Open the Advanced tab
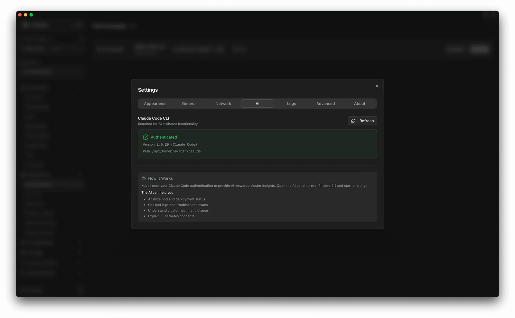The width and height of the screenshot is (515, 318). pyautogui.click(x=325, y=104)
